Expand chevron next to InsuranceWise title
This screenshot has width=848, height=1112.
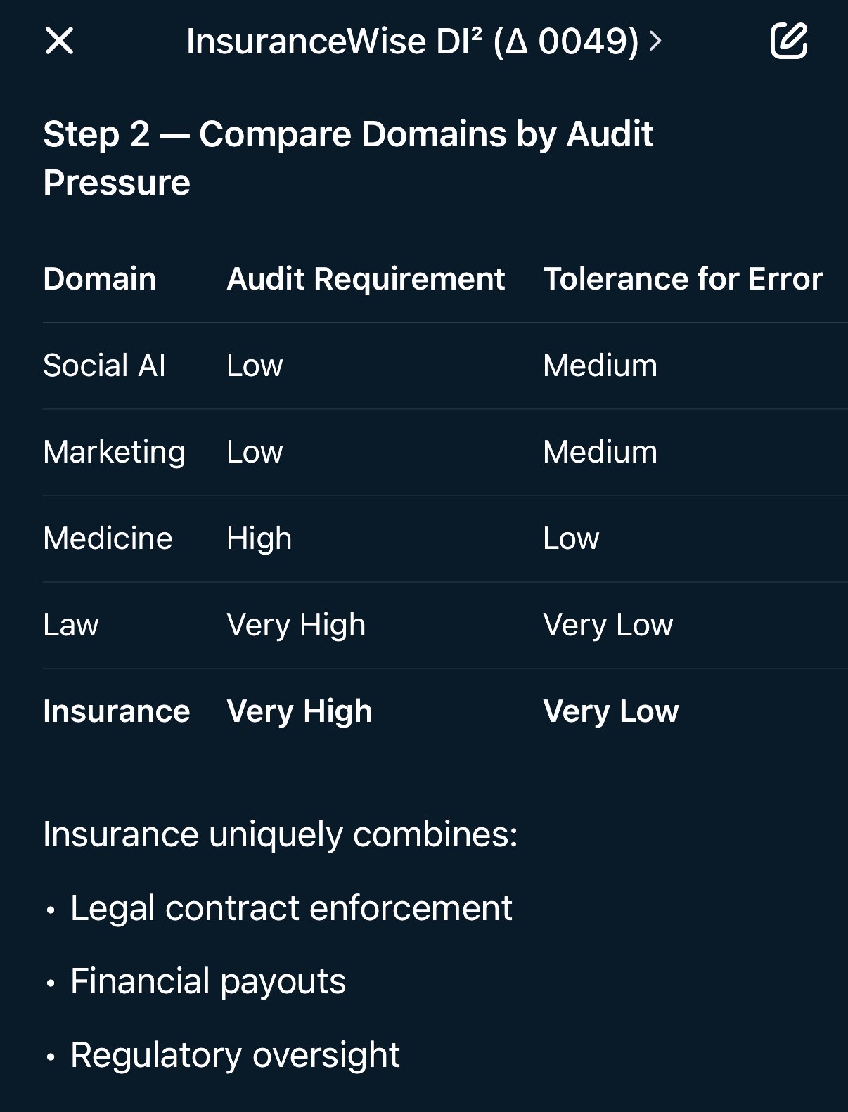tap(655, 41)
